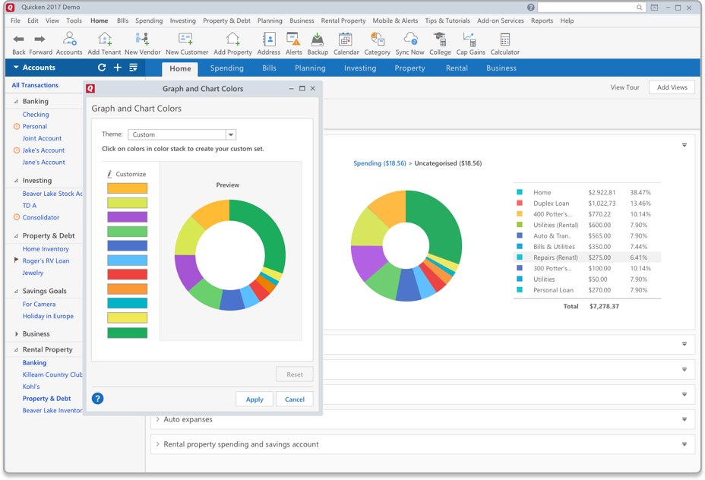Click the reminder clock beside Consolidator
The height and width of the screenshot is (480, 705).
(x=17, y=217)
